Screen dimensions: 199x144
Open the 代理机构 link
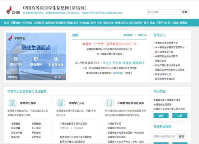64,128
